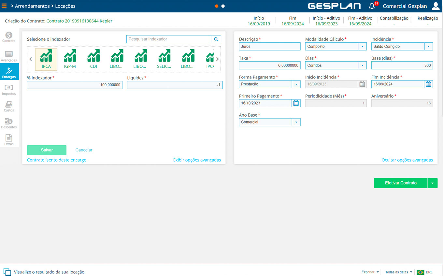
Task: Open the Fim Incidência calendar picker
Action: 428,84
